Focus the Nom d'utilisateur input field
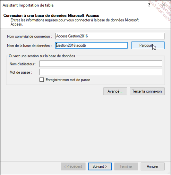Screen dimensions: 171x175 (x=101, y=64)
